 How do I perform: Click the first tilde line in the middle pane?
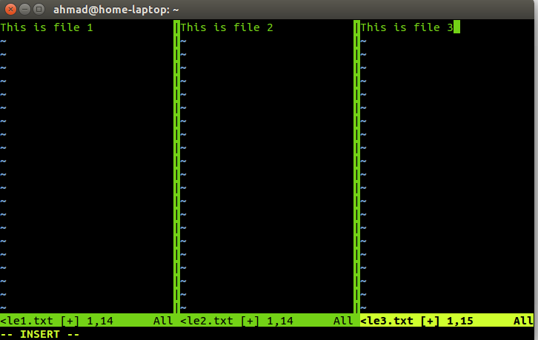click(184, 41)
